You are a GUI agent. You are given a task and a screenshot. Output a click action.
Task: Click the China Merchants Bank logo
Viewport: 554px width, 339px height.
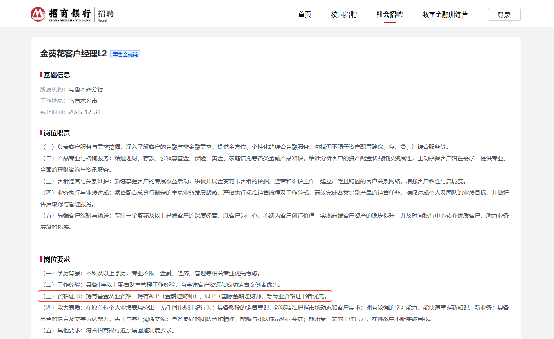point(60,14)
